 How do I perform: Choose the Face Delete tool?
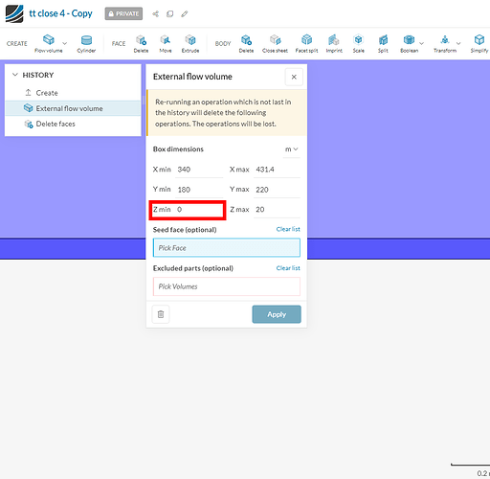(x=141, y=44)
